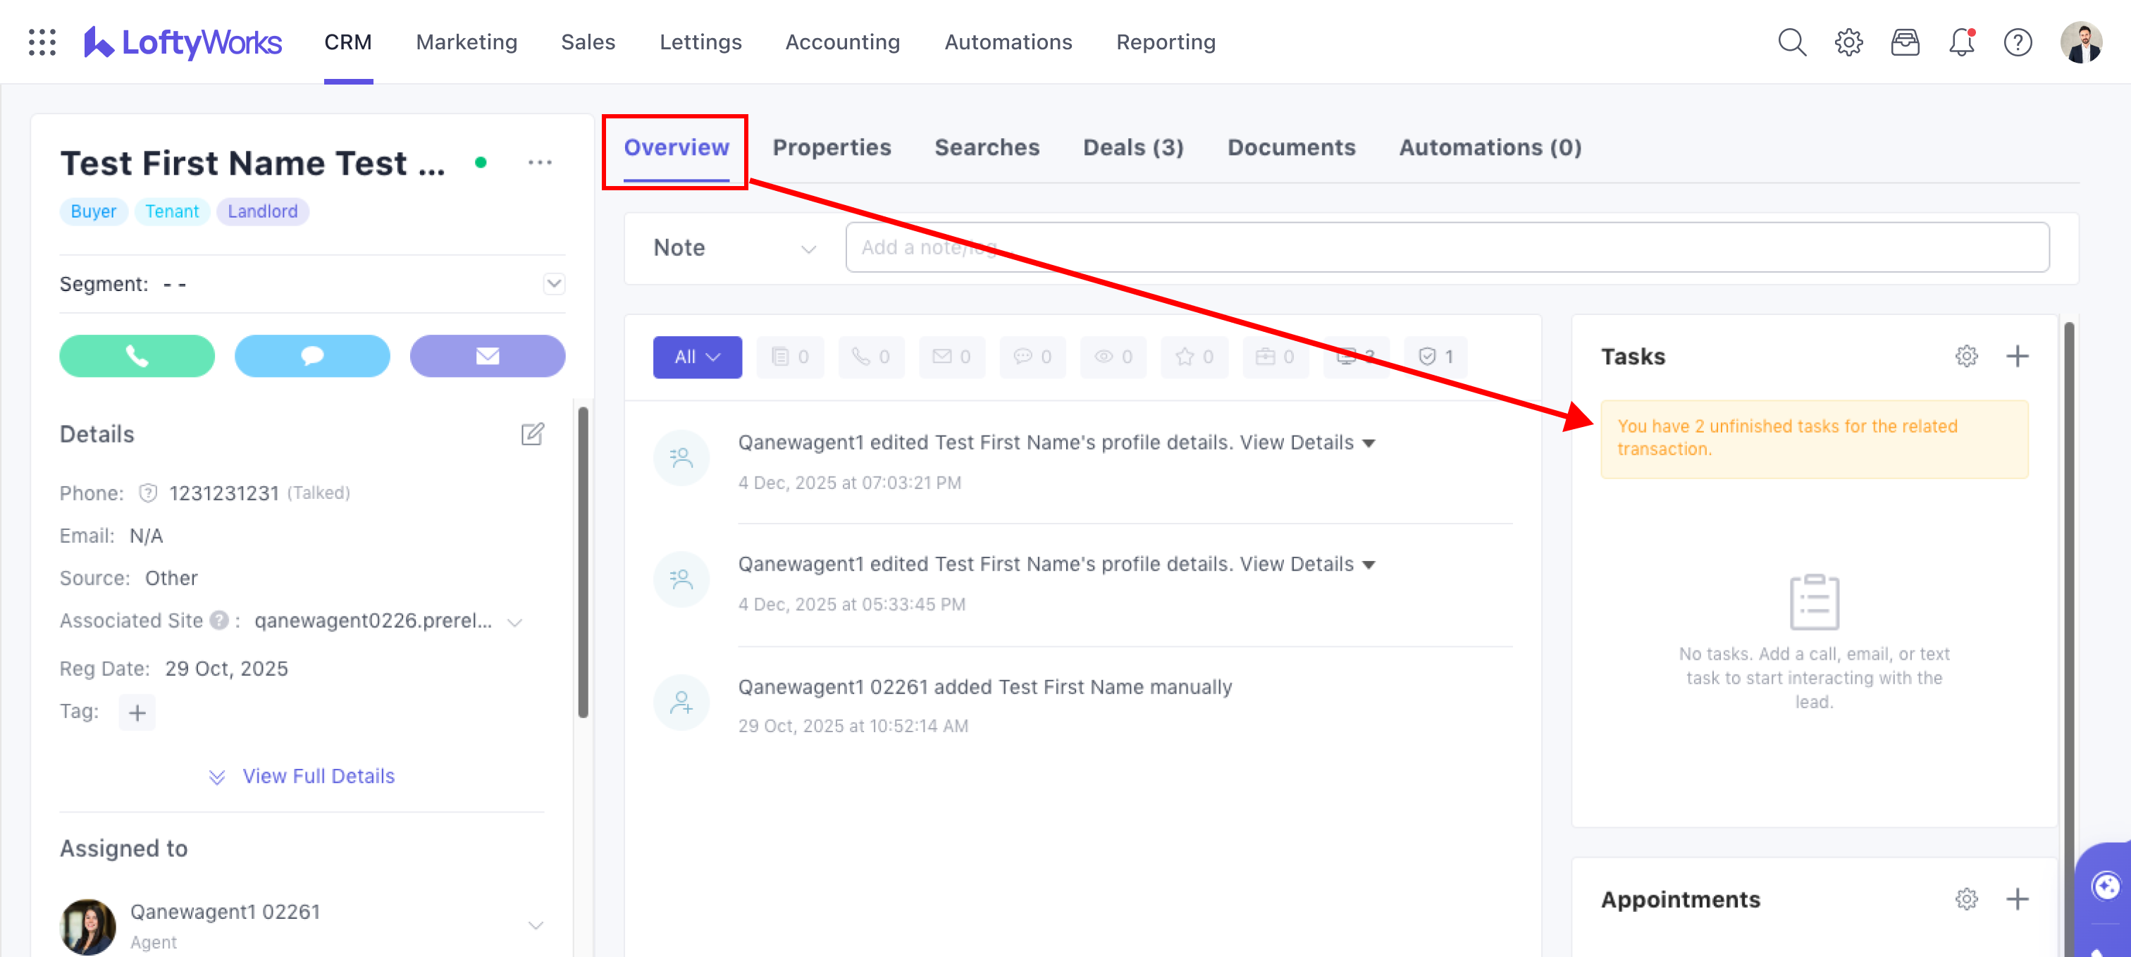Viewport: 2131px width, 957px height.
Task: Add a new task with plus icon
Action: pos(2017,357)
